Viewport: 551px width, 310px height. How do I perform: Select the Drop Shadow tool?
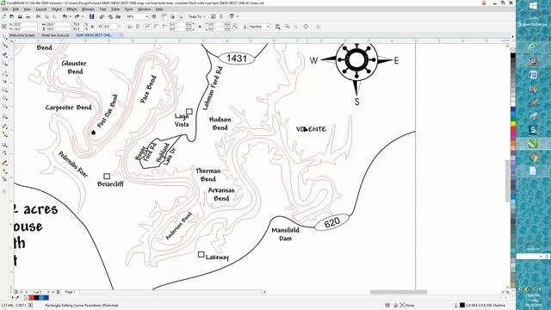[x=4, y=145]
